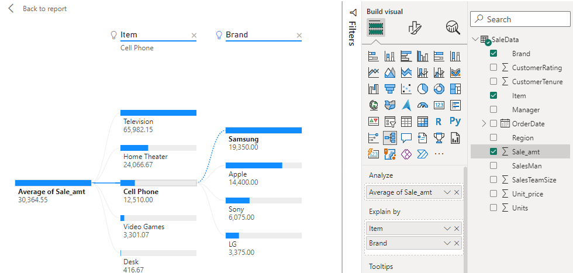573x273 pixels.
Task: Uncheck the Brand field checkbox
Action: tap(493, 53)
